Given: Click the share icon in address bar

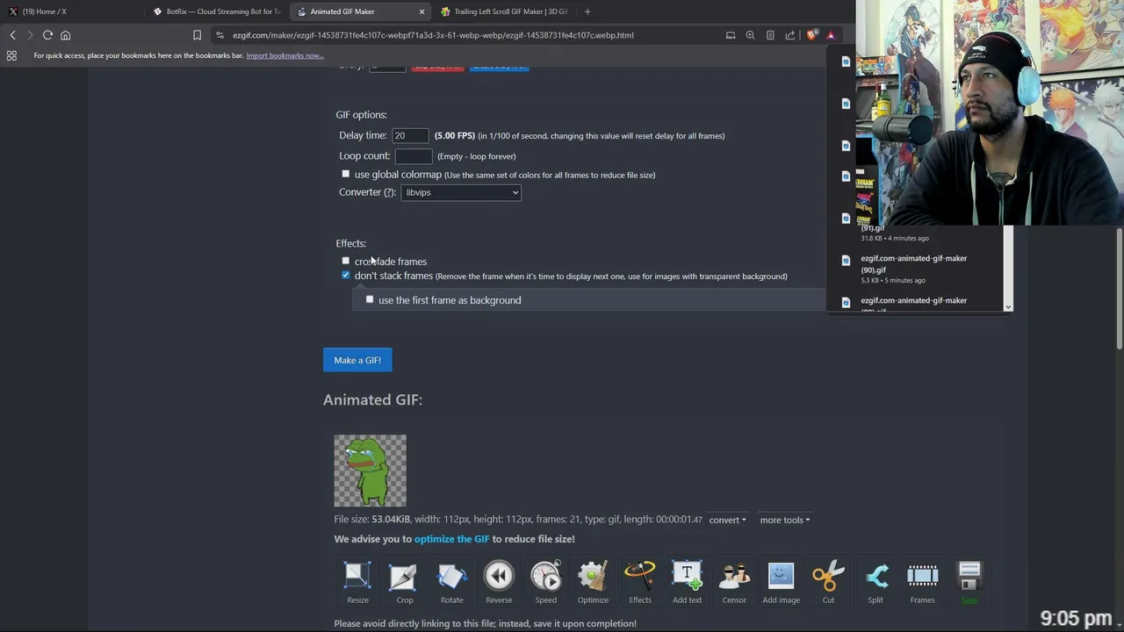Looking at the screenshot, I should (x=789, y=35).
